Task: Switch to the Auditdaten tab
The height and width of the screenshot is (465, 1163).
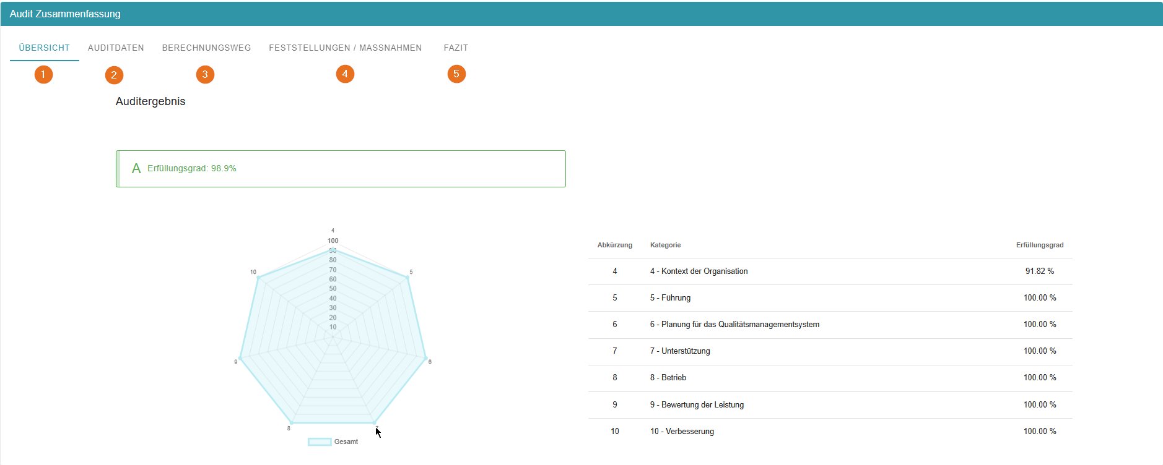Action: coord(116,48)
